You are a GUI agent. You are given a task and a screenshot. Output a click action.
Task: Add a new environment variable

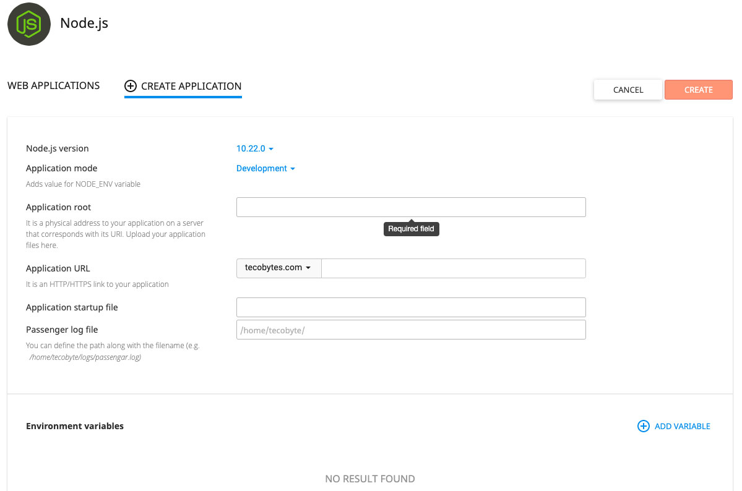coord(674,426)
